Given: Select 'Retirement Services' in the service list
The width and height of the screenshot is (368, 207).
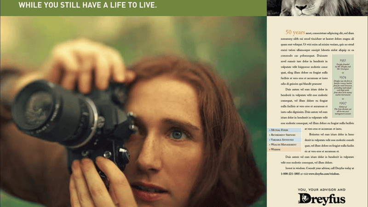Looking at the screenshot, I should 284,135.
